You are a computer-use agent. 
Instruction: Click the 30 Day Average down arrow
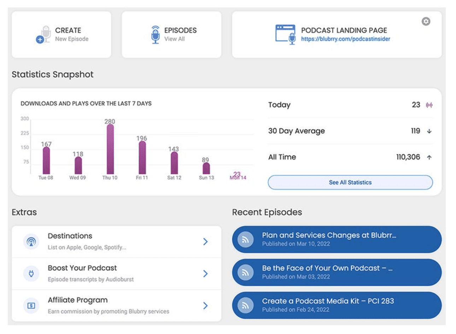(x=429, y=131)
